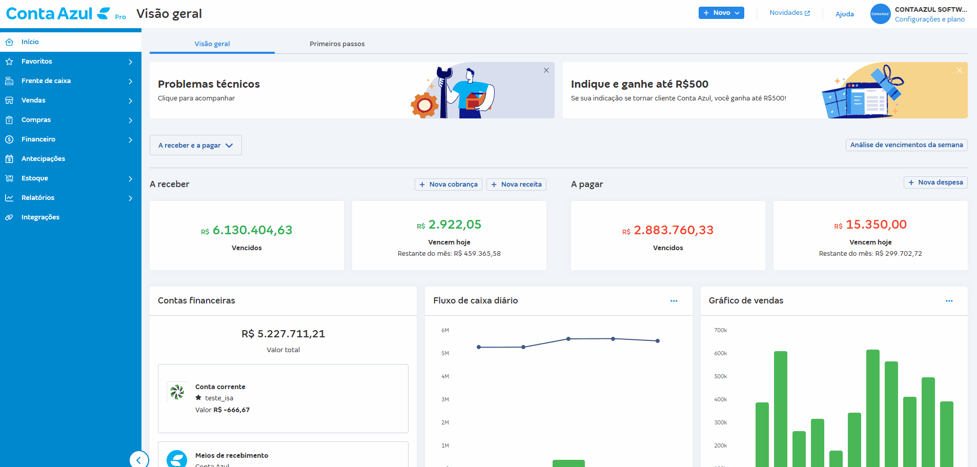The height and width of the screenshot is (467, 977).
Task: Open Frente de caixa from the sidebar
Action: click(x=9, y=80)
